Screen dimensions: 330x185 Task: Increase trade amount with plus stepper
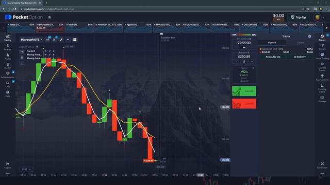252,62
